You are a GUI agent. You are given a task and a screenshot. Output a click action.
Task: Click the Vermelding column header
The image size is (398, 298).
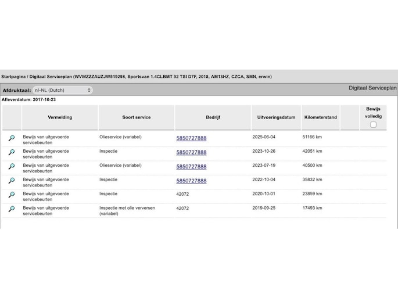pyautogui.click(x=60, y=117)
